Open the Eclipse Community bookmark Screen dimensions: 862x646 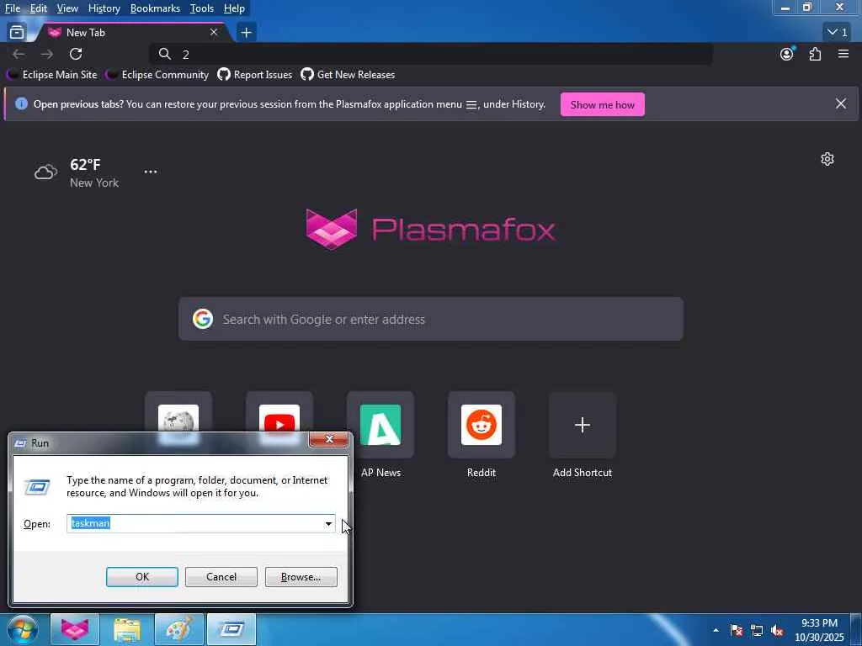(157, 75)
